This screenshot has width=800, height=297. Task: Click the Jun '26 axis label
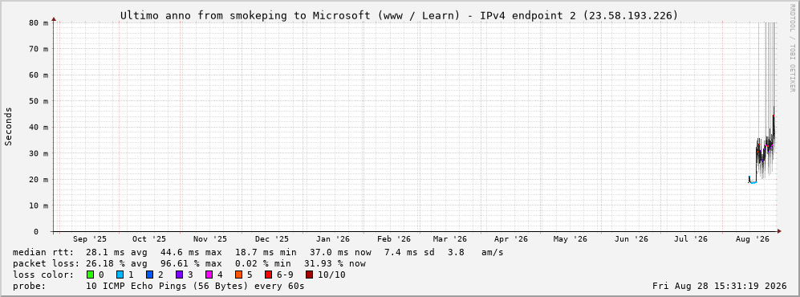coord(631,239)
